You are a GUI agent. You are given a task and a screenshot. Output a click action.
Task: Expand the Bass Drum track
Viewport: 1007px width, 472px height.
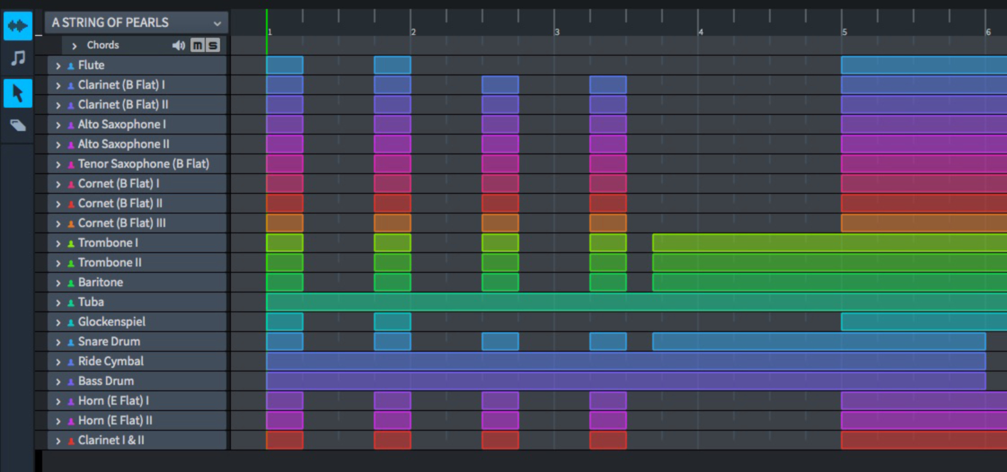(58, 382)
